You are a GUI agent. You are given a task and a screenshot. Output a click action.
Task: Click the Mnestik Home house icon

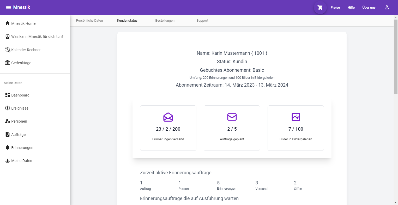coord(8,23)
